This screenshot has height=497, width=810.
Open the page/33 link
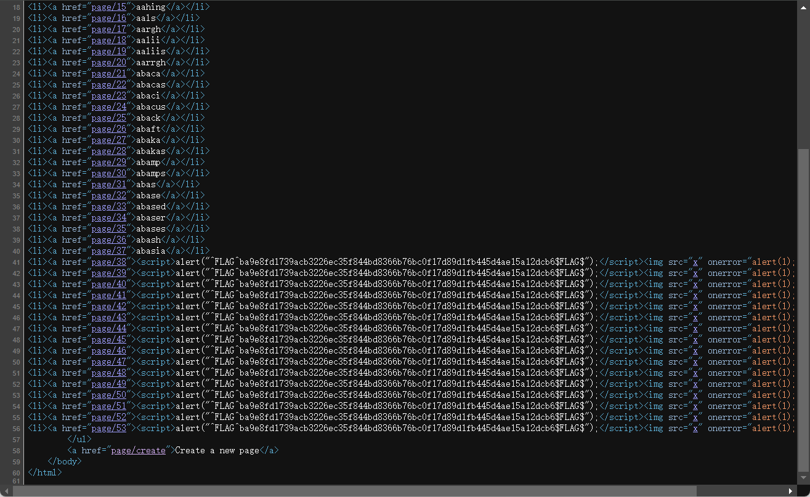[x=108, y=206]
